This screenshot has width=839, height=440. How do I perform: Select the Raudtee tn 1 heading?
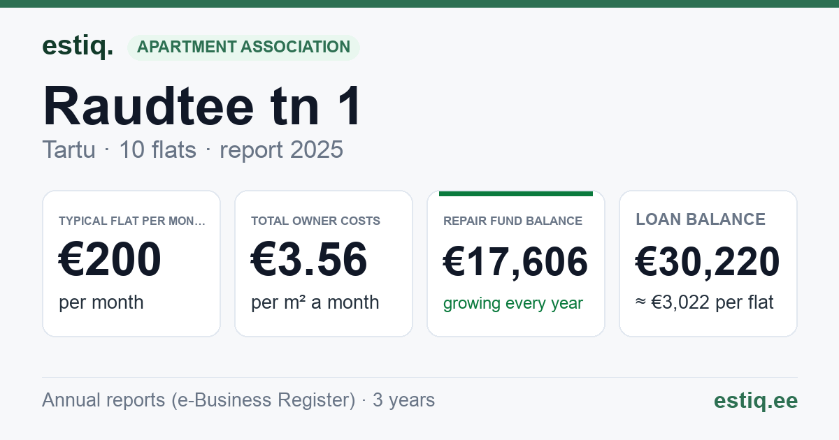pyautogui.click(x=203, y=106)
